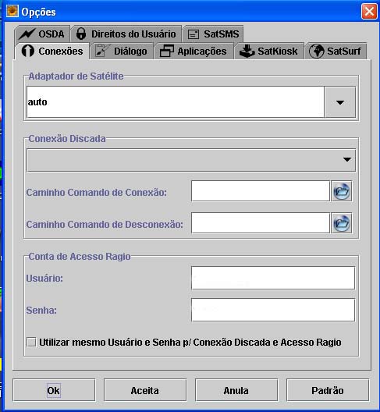Enable same Usuário e Senha checkbox
The image size is (380, 412).
31,342
